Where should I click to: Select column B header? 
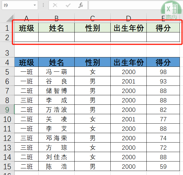click(57, 18)
